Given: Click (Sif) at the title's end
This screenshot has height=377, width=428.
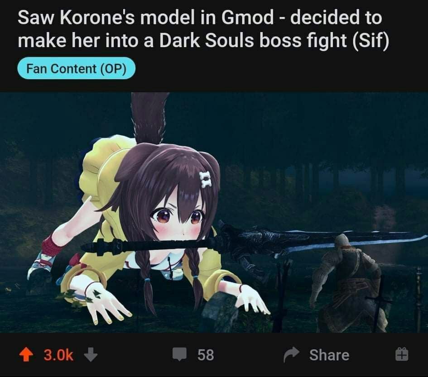Looking at the screenshot, I should coord(370,41).
